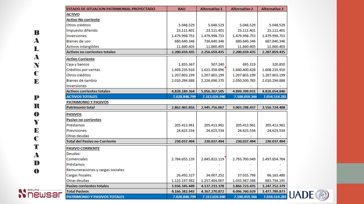Click Total Pasivos value 4.367.270.872
The height and width of the screenshot is (204, 364).
pos(212,192)
